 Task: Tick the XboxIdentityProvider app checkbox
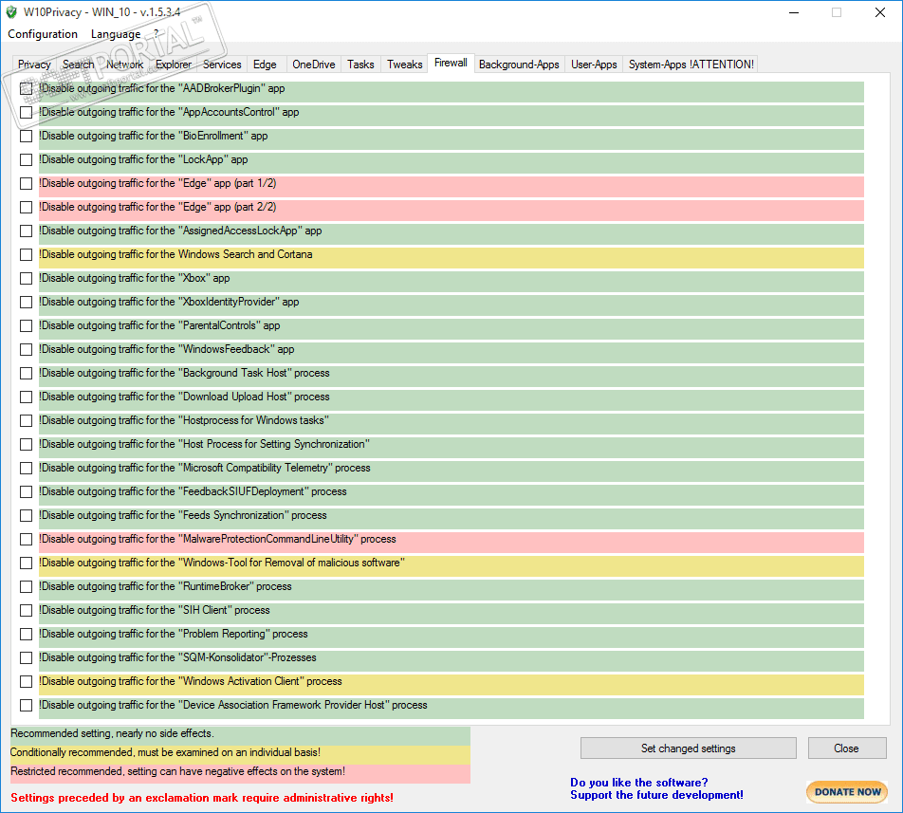26,302
